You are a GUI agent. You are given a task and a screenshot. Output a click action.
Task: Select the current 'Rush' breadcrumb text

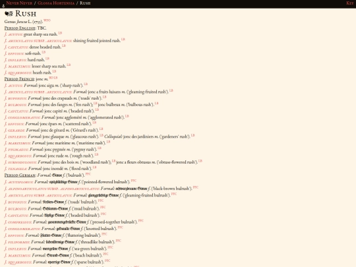coord(85,3)
